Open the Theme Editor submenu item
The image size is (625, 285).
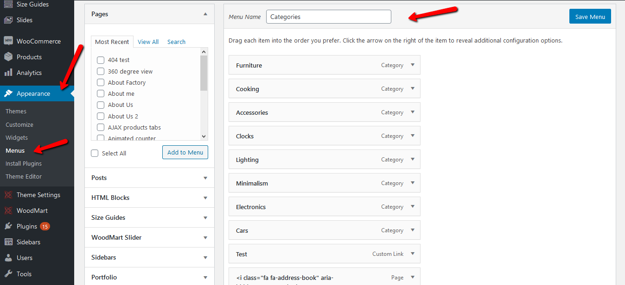coord(24,176)
